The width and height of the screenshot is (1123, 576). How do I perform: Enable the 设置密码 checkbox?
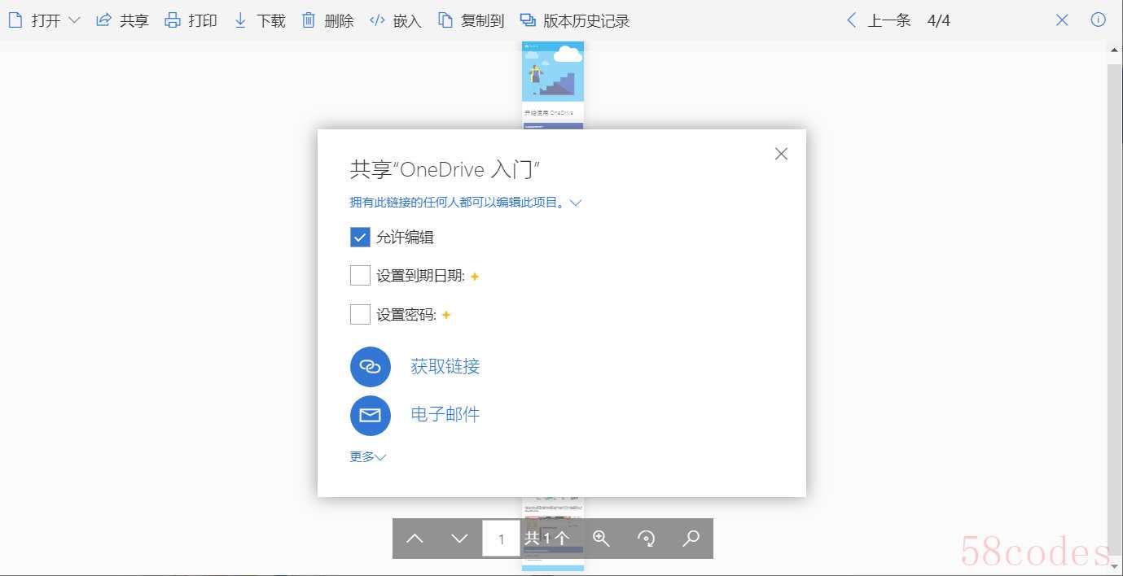click(360, 314)
